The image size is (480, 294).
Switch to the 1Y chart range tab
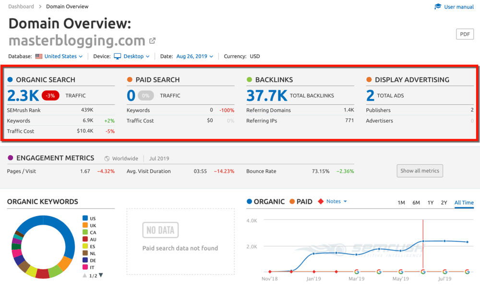(x=431, y=202)
